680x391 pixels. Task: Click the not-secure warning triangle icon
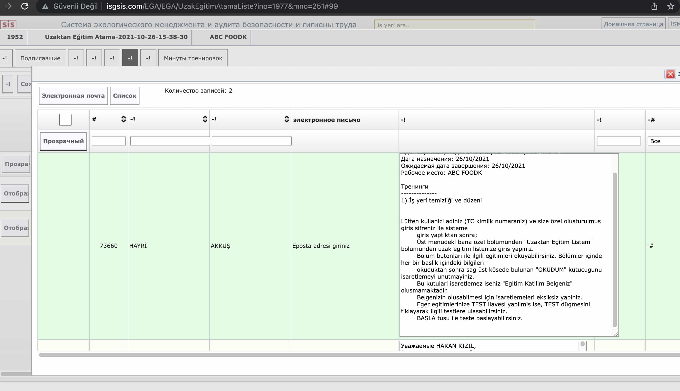[45, 6]
